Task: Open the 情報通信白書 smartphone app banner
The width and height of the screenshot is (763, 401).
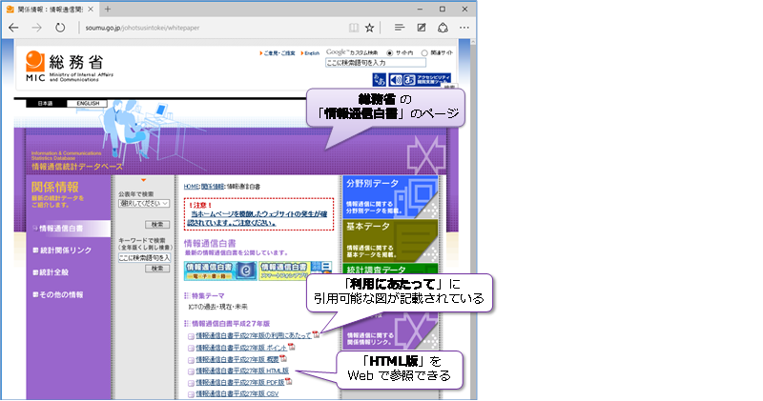Action: [x=295, y=271]
